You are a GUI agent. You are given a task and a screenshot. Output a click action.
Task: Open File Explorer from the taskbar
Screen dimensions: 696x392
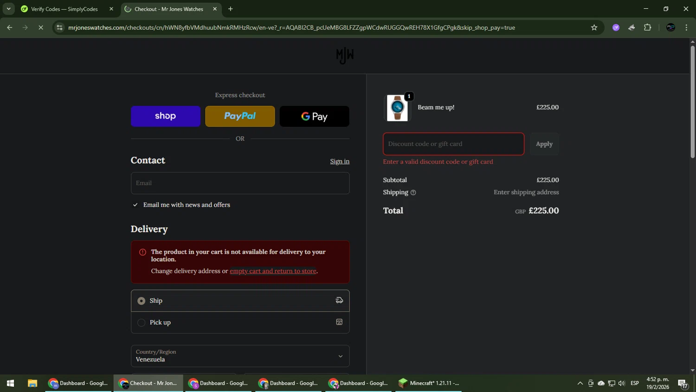tap(32, 383)
